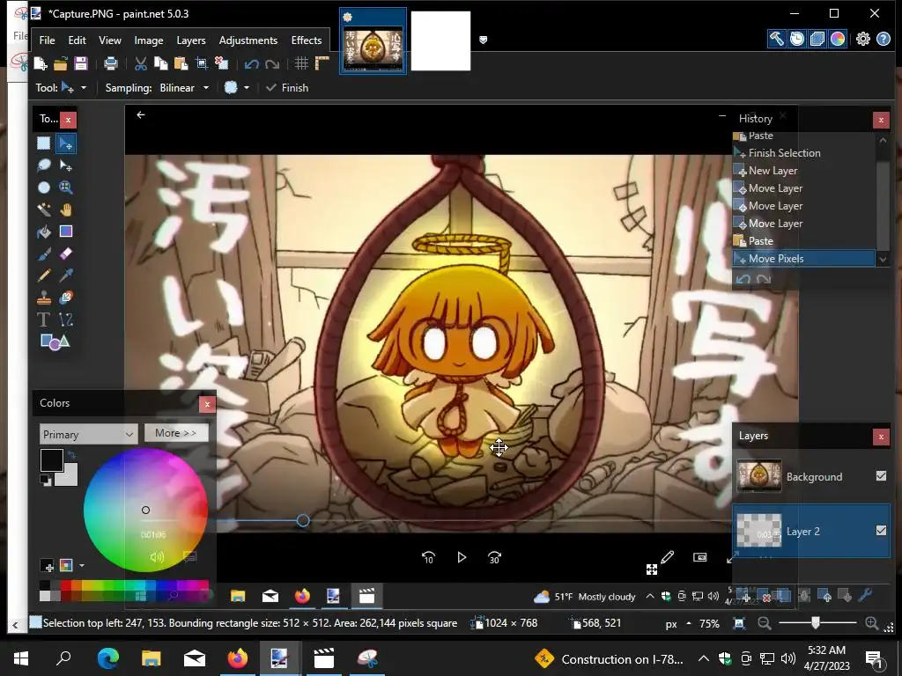Open the paint.net Settings gear
This screenshot has width=902, height=676.
[863, 39]
